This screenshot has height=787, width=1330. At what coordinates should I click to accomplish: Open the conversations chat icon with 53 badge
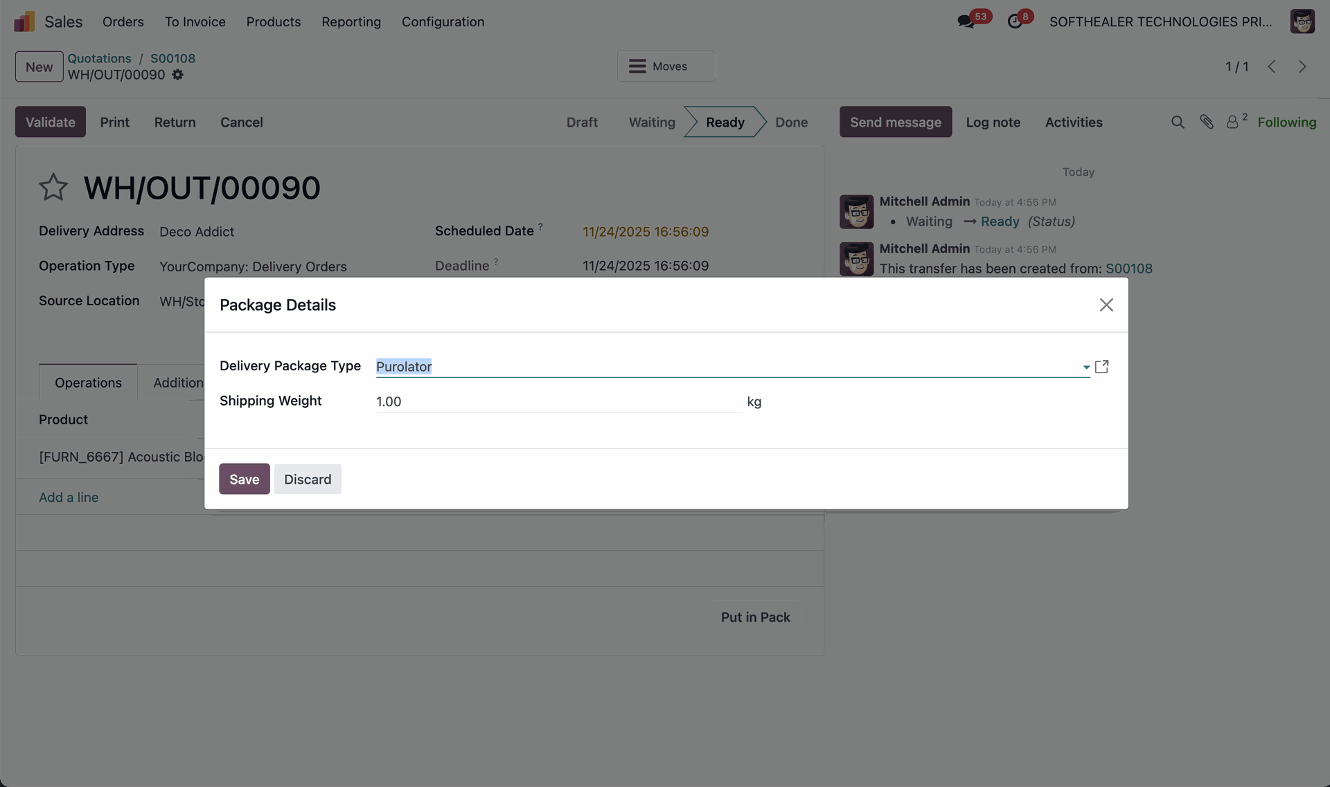click(966, 21)
